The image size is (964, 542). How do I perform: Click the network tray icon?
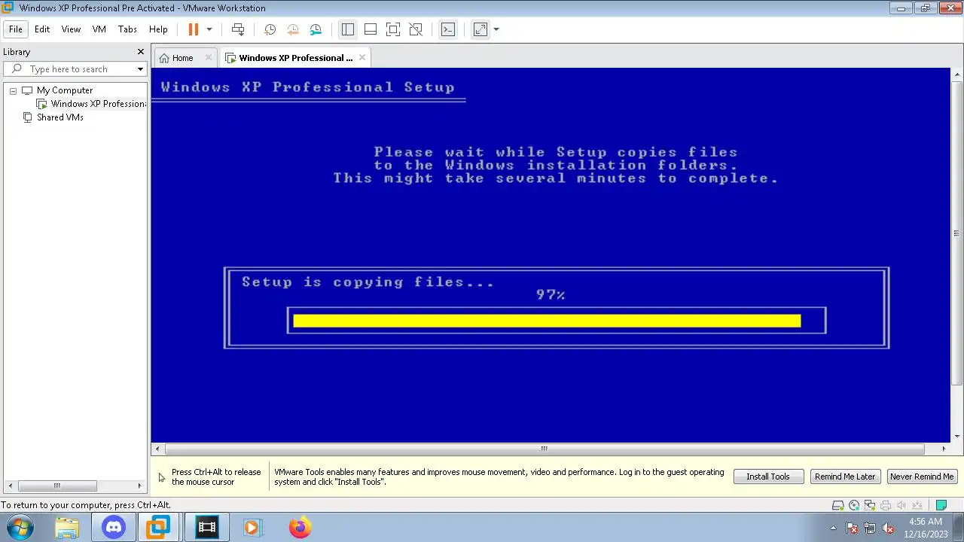pyautogui.click(x=870, y=528)
